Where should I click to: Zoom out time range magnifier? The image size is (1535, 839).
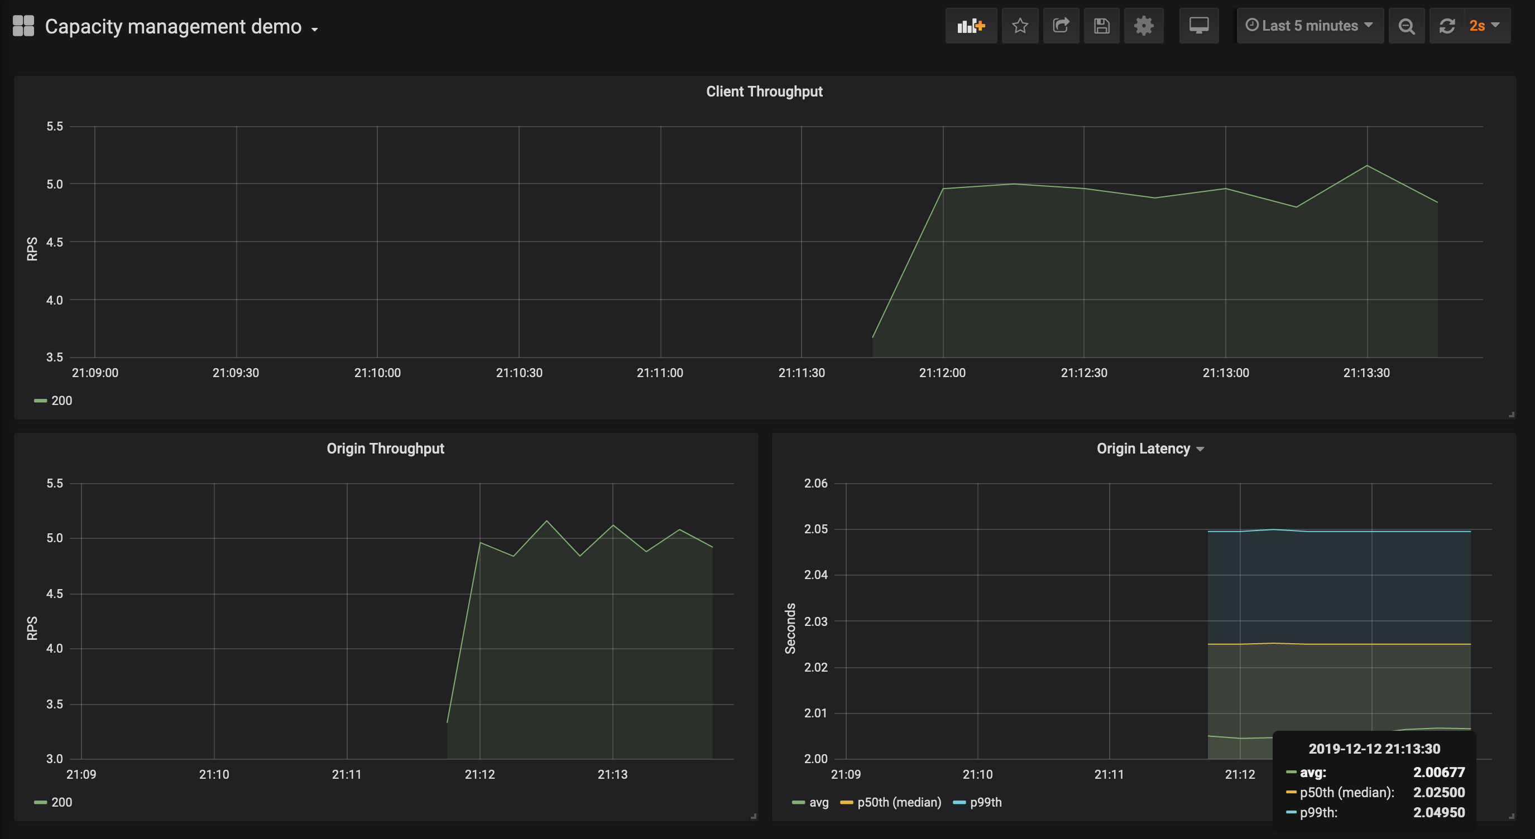[1406, 26]
